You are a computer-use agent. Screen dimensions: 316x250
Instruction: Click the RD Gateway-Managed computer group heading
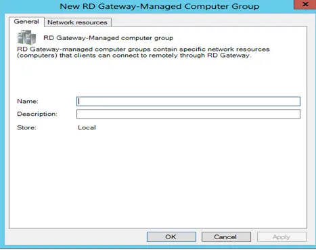pos(108,38)
